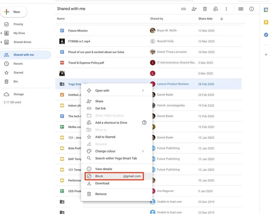Click the Indoor slides file icon
Screen dimensions: 271x214
62,105
